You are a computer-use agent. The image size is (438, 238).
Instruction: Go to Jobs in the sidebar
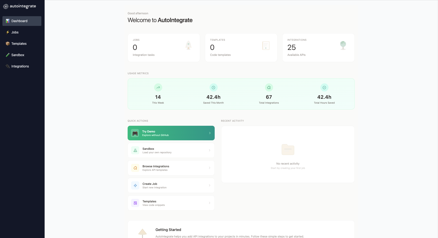pyautogui.click(x=22, y=32)
